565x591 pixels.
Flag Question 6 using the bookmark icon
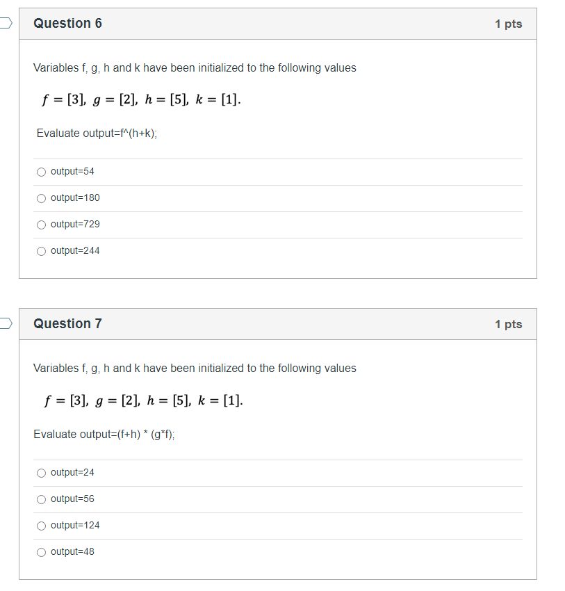[6, 23]
